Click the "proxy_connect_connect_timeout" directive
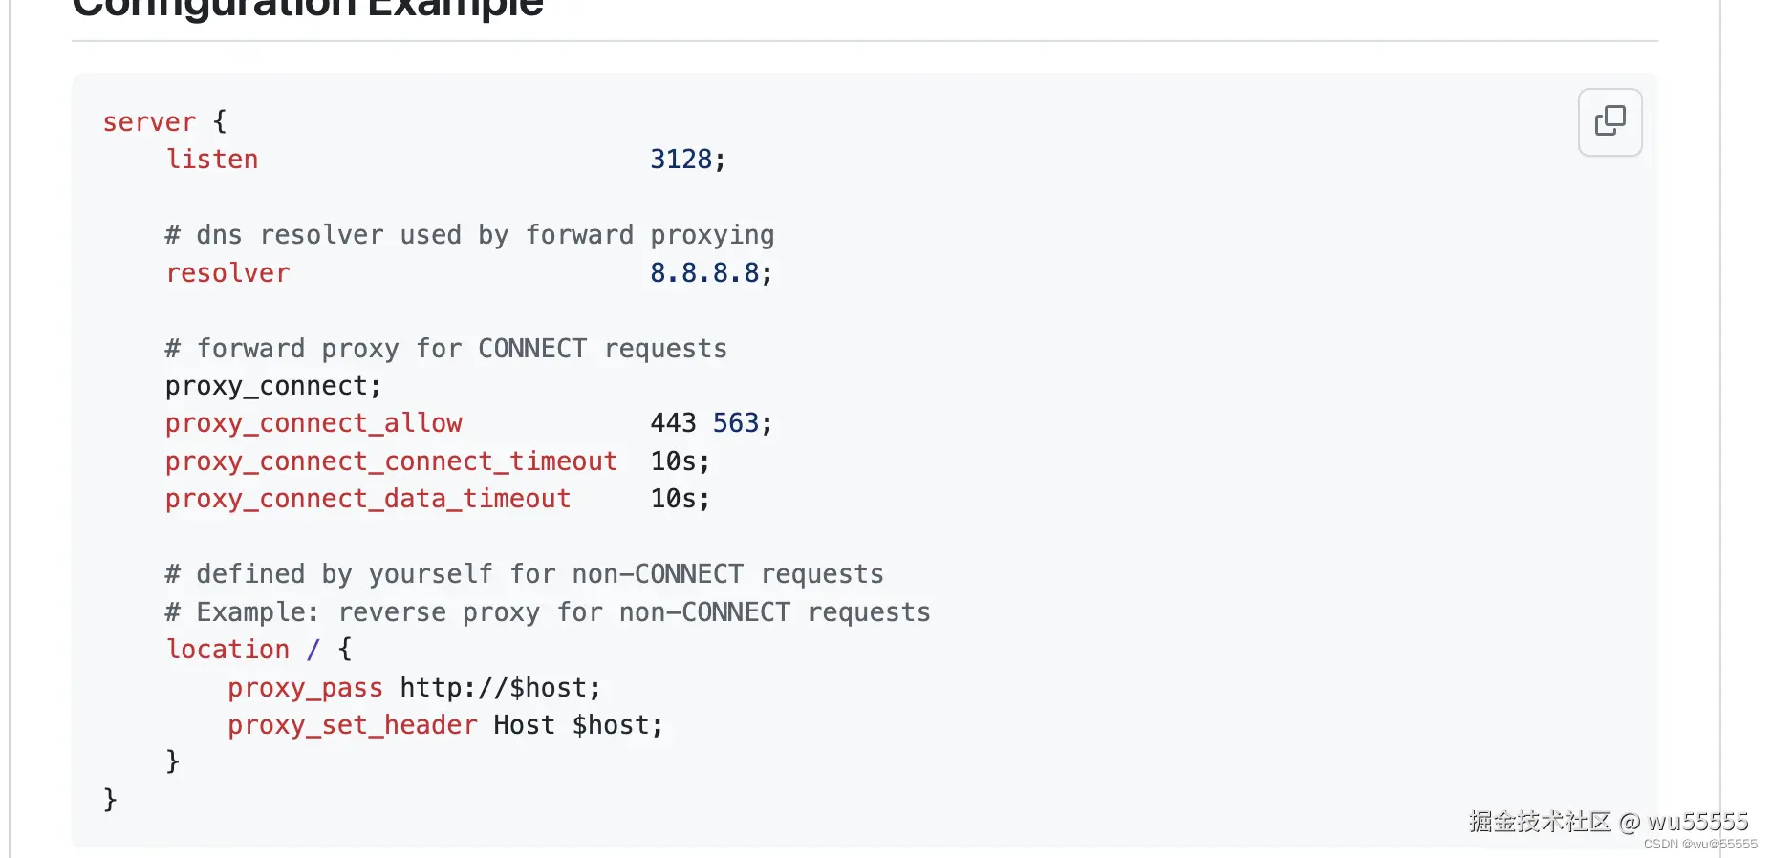 pos(391,461)
